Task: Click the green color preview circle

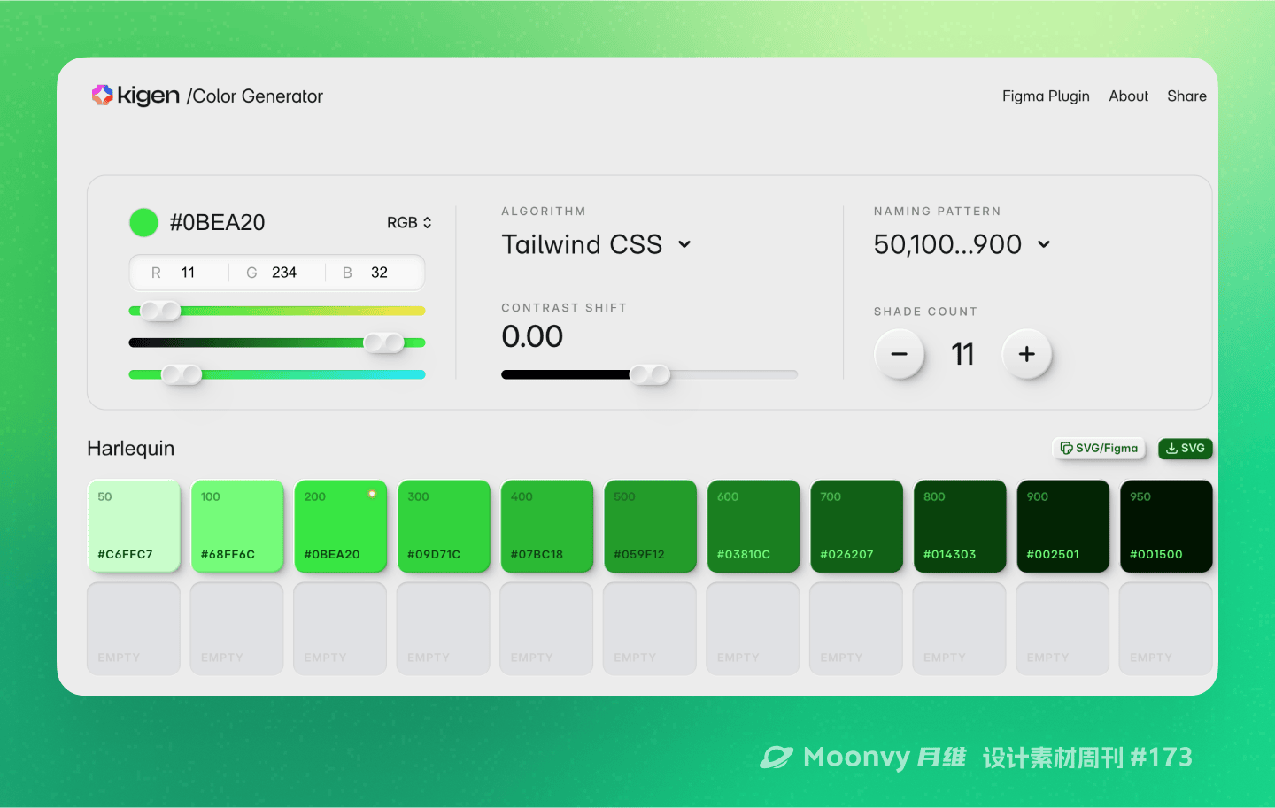Action: (143, 223)
